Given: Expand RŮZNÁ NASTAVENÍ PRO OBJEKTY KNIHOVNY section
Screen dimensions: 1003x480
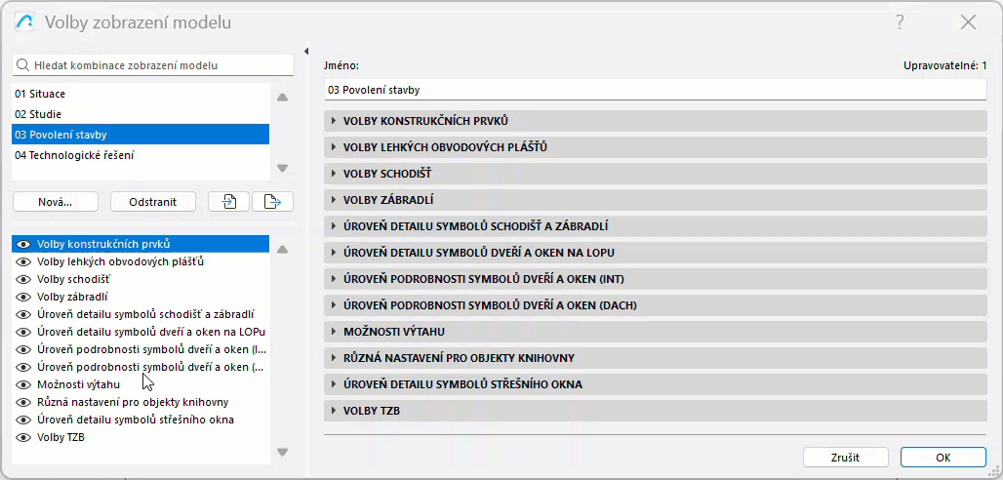Looking at the screenshot, I should 656,358.
